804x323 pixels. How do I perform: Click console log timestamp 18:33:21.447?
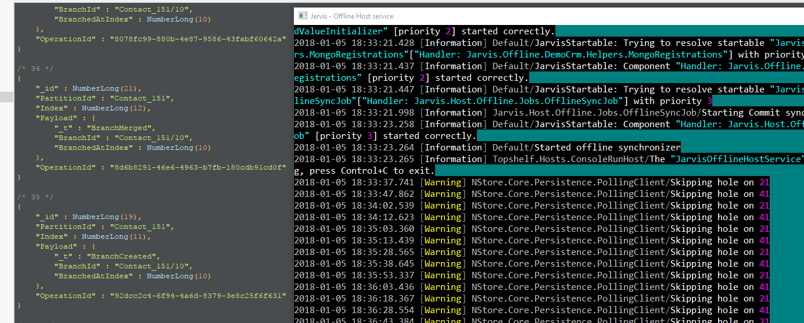[354, 89]
